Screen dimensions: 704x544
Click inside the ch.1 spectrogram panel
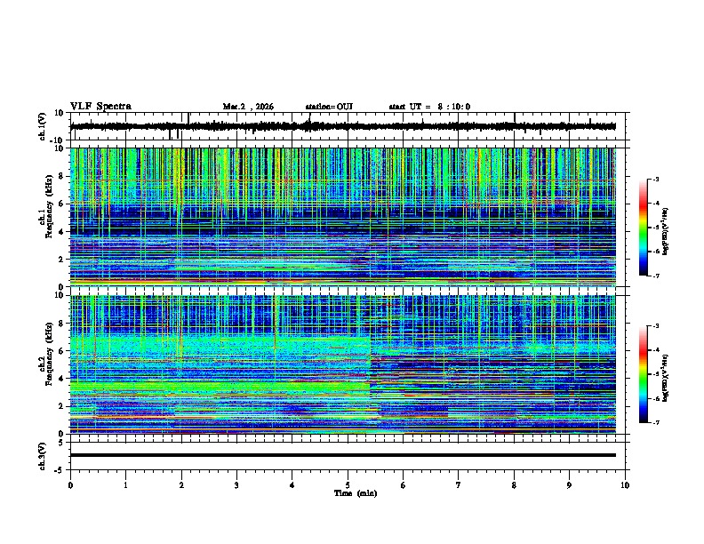coord(342,217)
